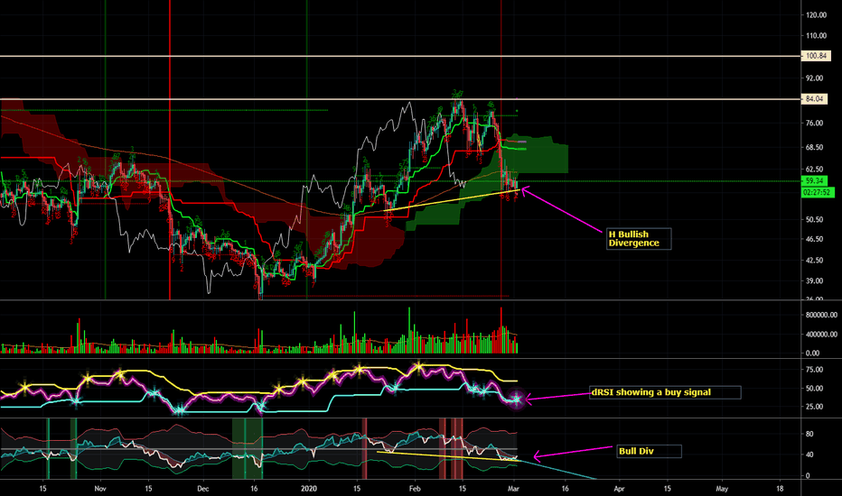842x496 pixels.
Task: Click the 92.00 price axis tick
Action: pos(814,78)
